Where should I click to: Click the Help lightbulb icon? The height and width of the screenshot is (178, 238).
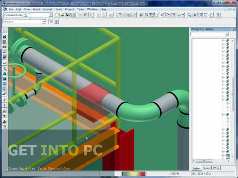(x=218, y=15)
